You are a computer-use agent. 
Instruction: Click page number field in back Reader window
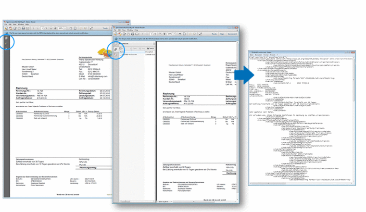click(42, 28)
